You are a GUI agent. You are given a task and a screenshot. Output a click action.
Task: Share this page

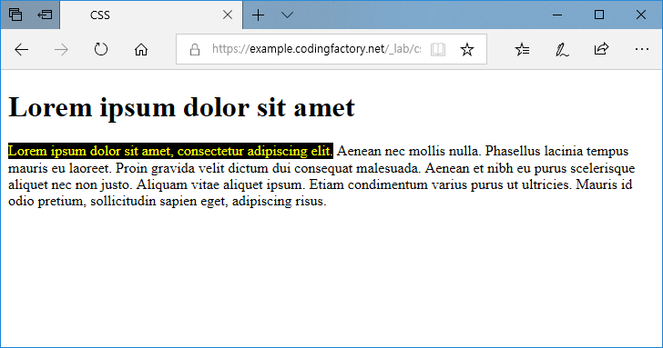click(601, 49)
